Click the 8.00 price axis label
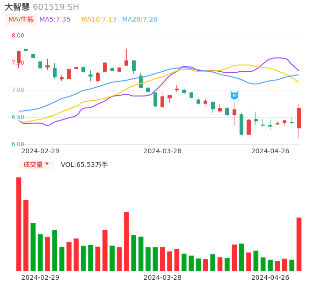Image resolution: width=321 pixels, height=284 pixels. 18,36
